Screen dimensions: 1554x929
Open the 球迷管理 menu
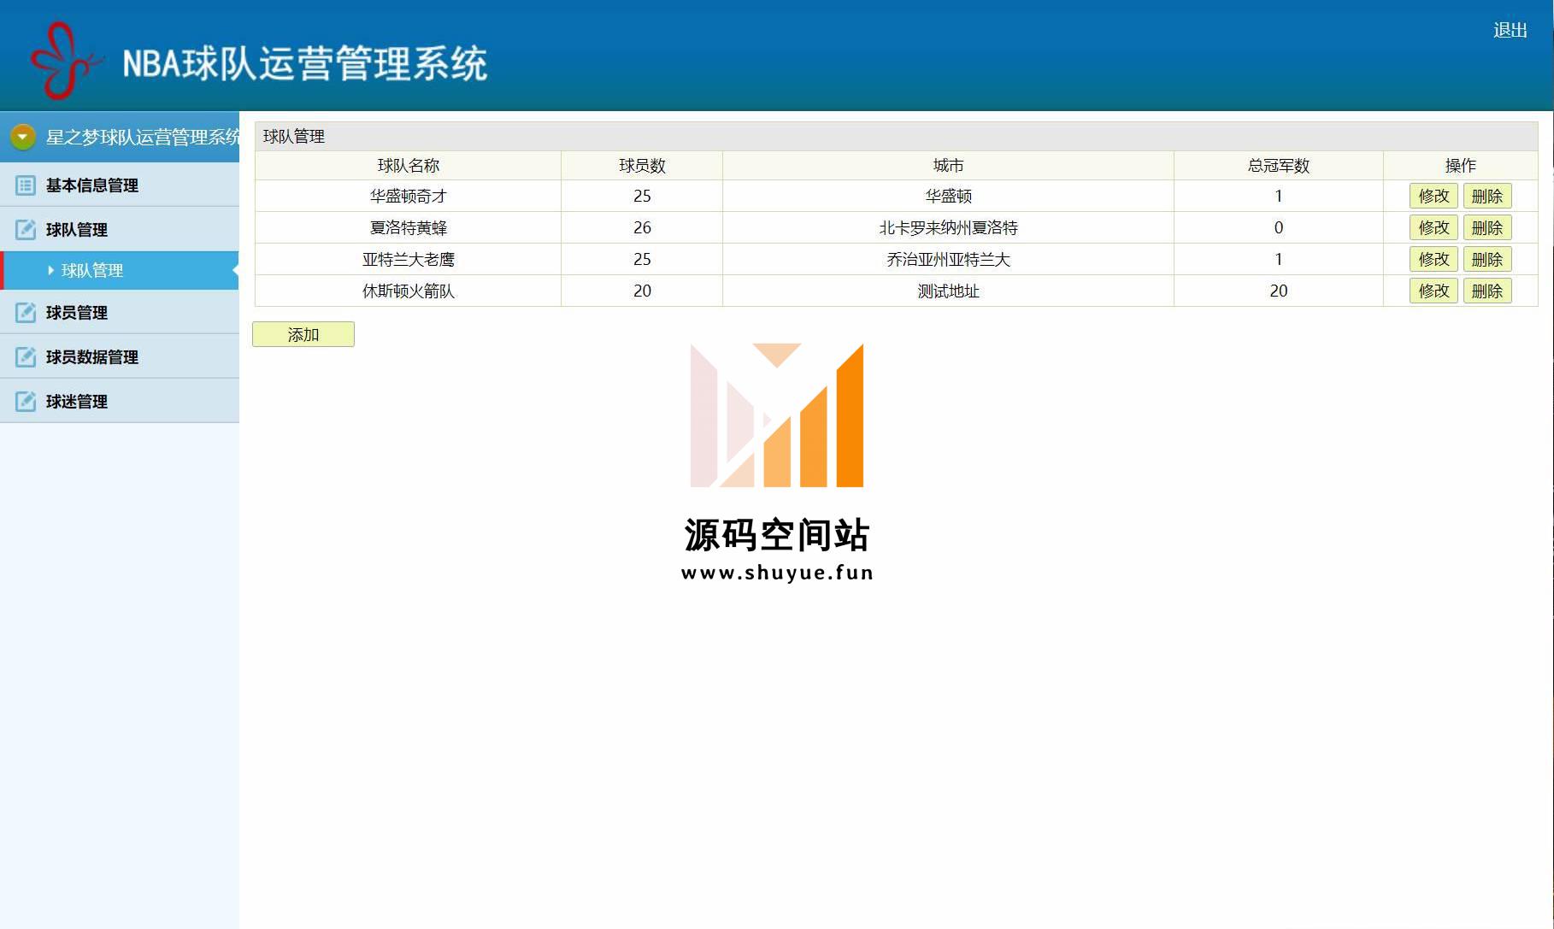pos(120,401)
